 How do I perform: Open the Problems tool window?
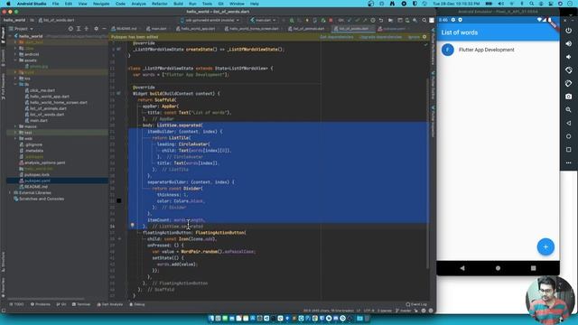click(x=41, y=304)
